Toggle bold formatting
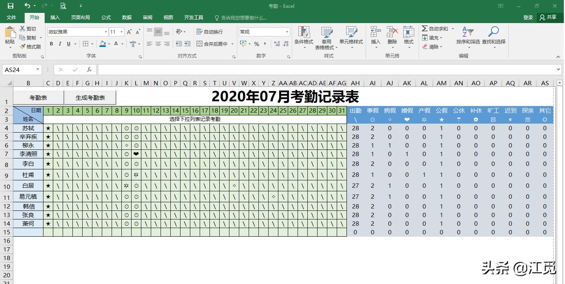The image size is (565, 284). tap(51, 44)
